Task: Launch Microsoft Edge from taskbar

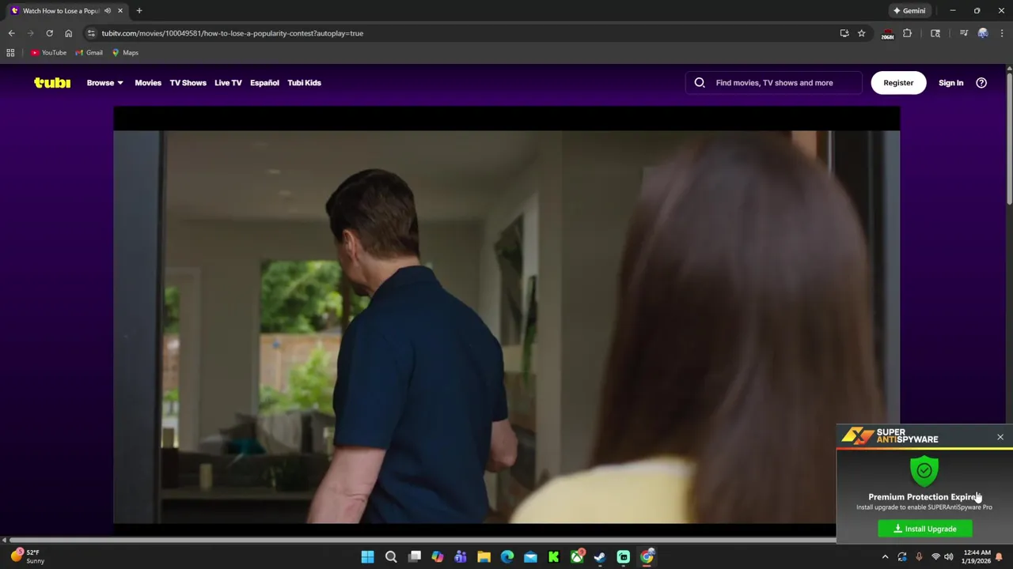Action: (x=507, y=557)
